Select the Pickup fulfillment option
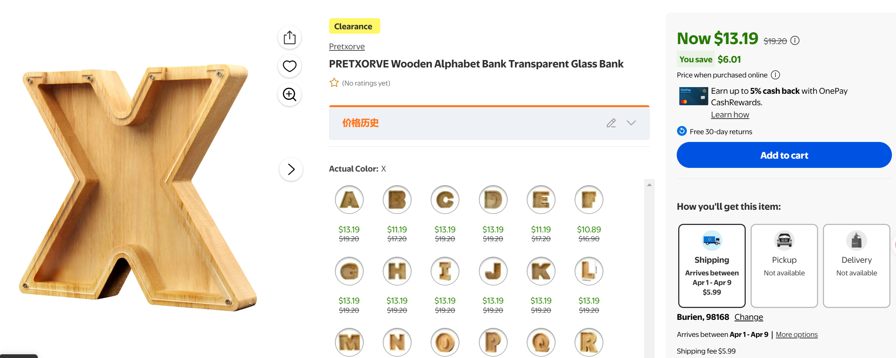896x358 pixels. click(784, 265)
